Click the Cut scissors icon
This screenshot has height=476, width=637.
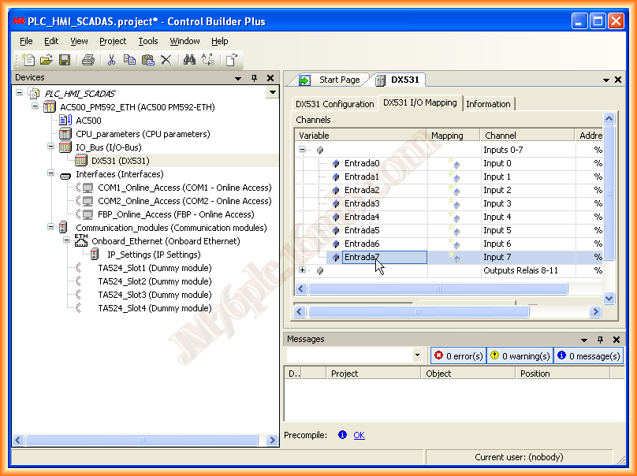point(112,60)
